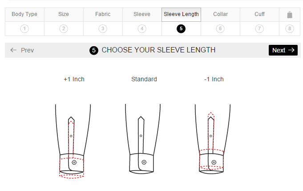Choose the "Standard" length label
The width and height of the screenshot is (303, 191).
point(144,80)
